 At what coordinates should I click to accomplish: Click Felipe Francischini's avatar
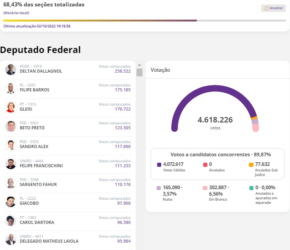pyautogui.click(x=11, y=164)
